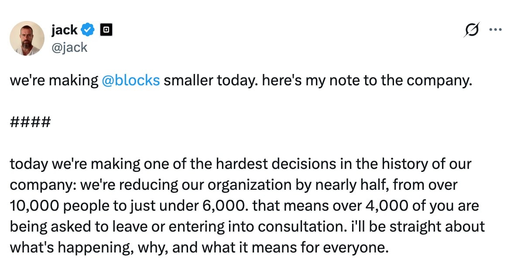514x276 pixels.
Task: Click the display name "jack"
Action: 64,30
